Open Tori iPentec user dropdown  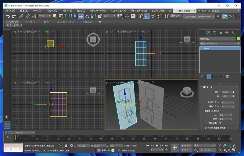point(185,11)
